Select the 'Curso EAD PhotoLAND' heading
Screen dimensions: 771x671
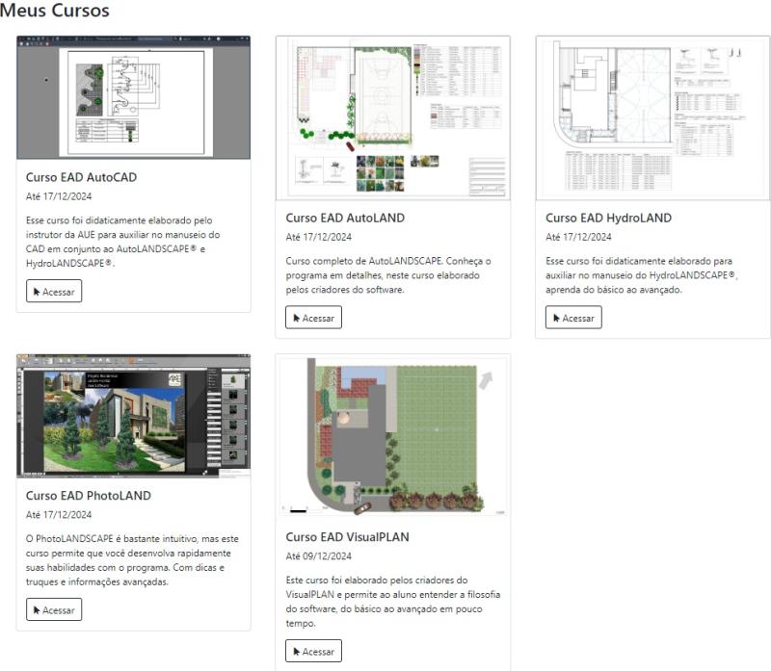pos(89,496)
